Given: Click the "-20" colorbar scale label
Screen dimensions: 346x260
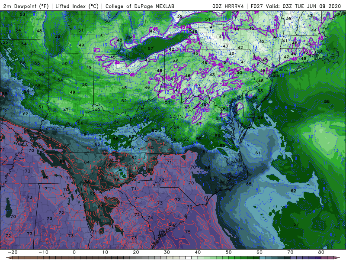Looking at the screenshot, I should (x=13, y=252).
